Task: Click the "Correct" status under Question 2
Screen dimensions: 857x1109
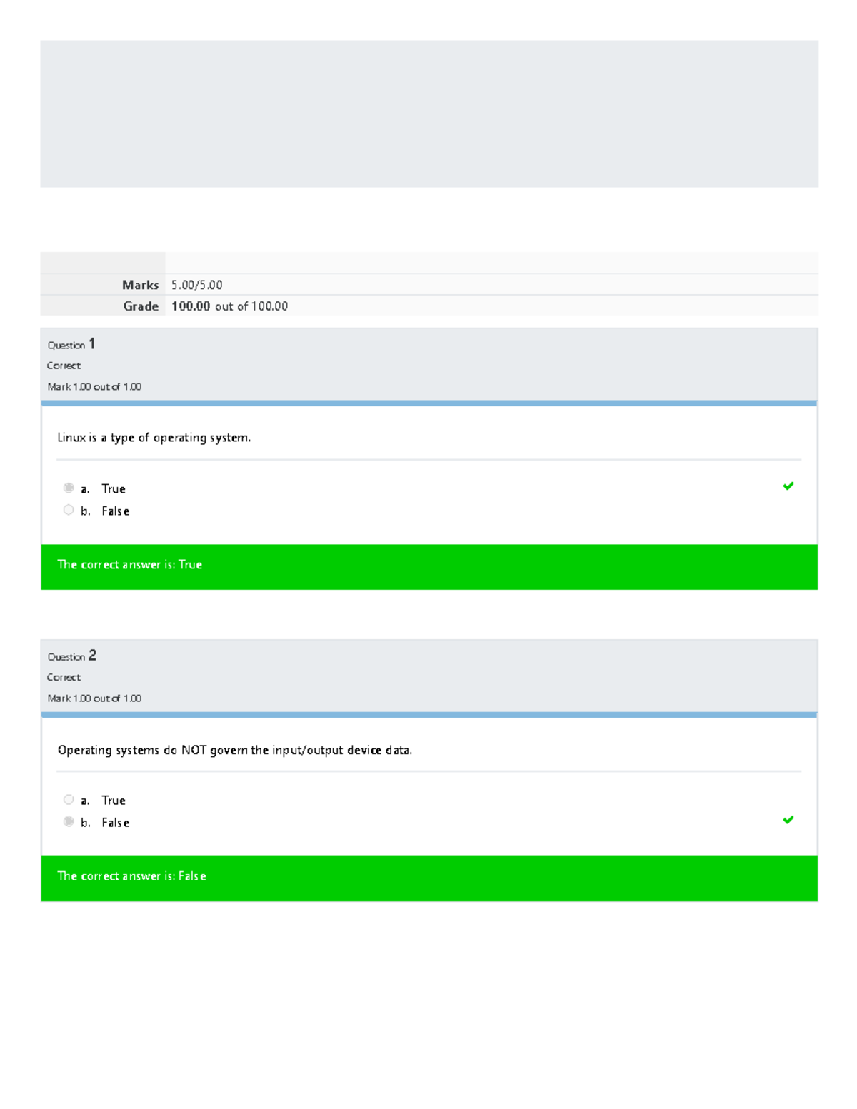Action: click(x=64, y=677)
